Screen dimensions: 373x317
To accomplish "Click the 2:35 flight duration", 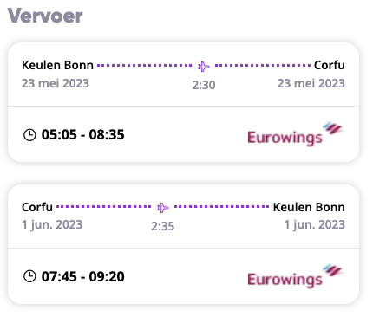I will point(163,226).
